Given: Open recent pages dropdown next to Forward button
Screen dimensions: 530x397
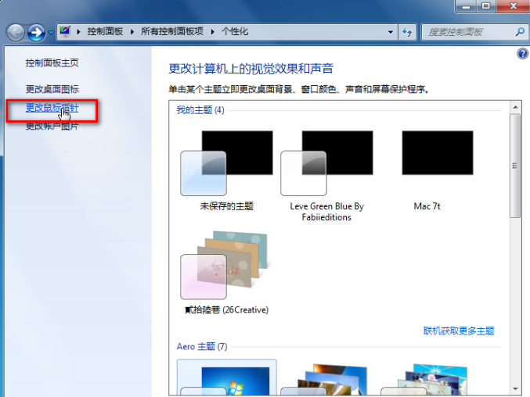Looking at the screenshot, I should click(x=51, y=33).
